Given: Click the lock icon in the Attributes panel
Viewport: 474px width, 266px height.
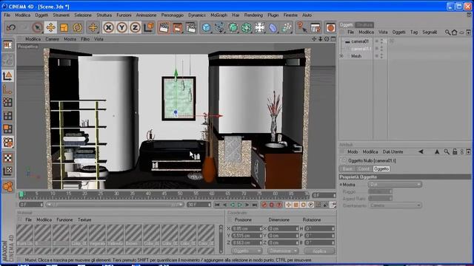Looking at the screenshot, I should click(x=455, y=152).
